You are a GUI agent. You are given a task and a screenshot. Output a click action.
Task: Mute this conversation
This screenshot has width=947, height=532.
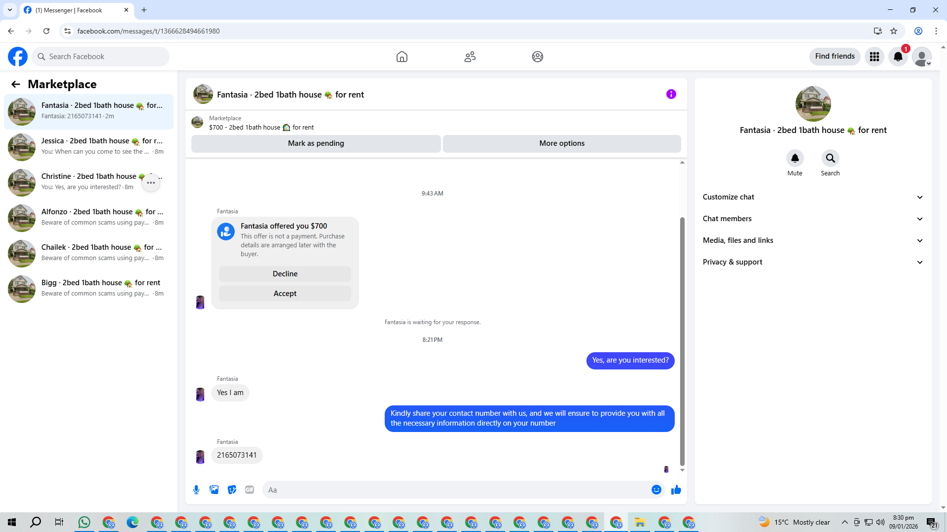(x=795, y=159)
